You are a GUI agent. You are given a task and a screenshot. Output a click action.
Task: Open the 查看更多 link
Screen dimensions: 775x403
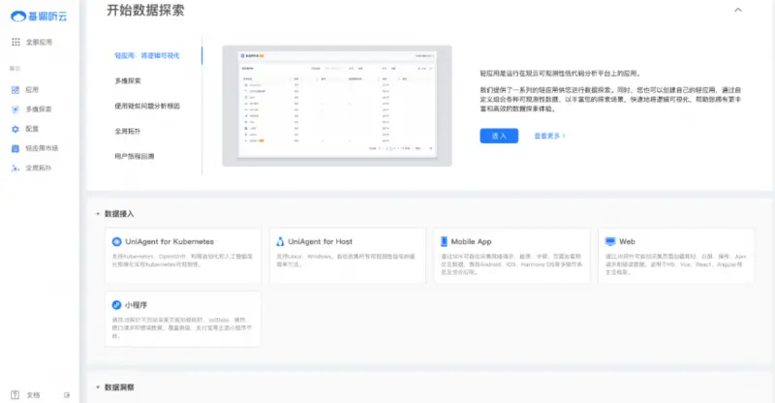tap(549, 136)
